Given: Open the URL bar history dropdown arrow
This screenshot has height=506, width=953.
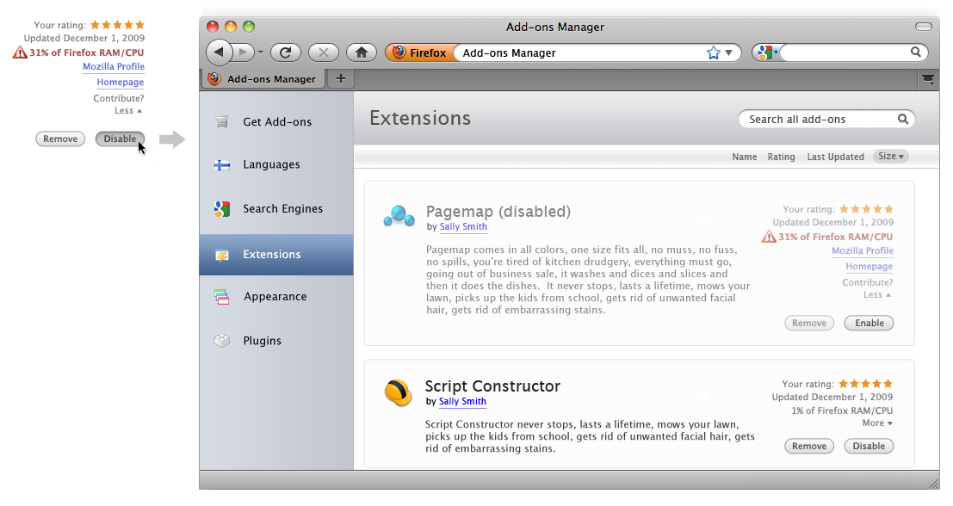Looking at the screenshot, I should pos(728,52).
